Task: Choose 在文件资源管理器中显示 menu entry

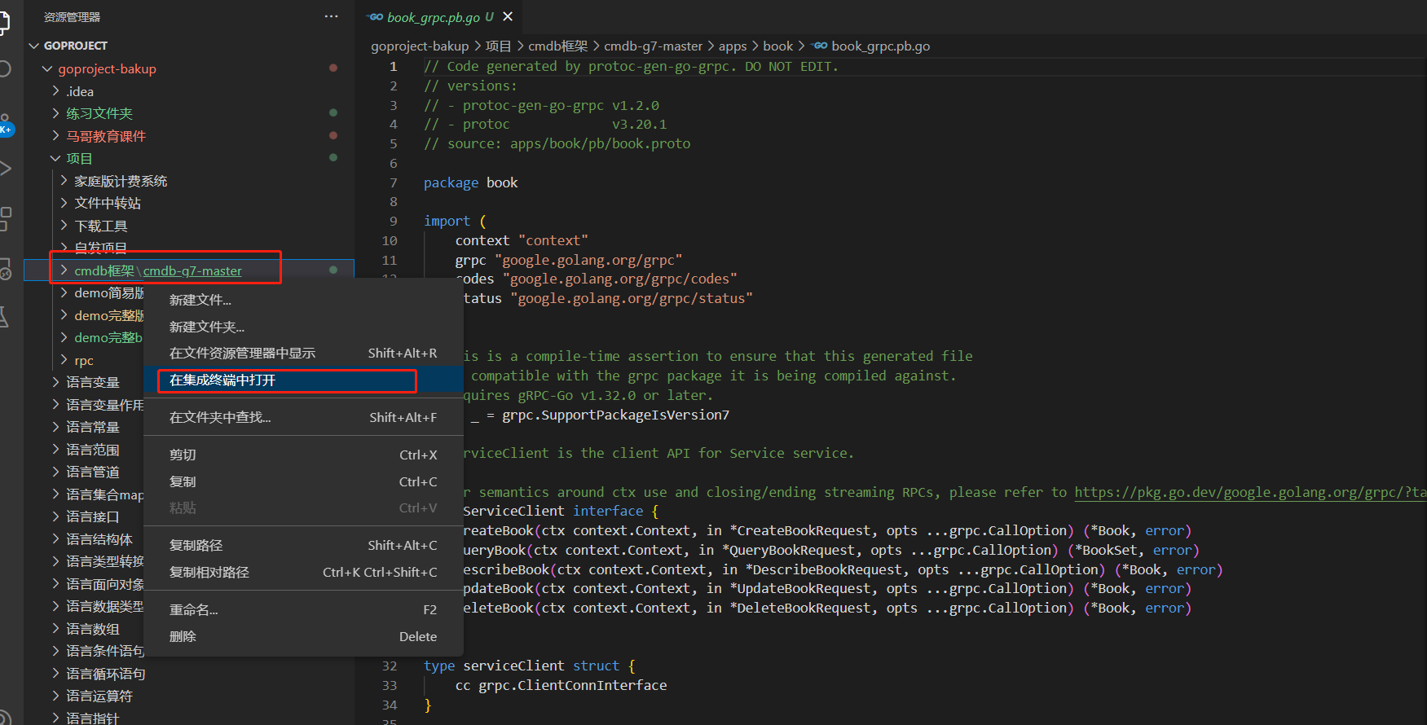Action: [303, 354]
